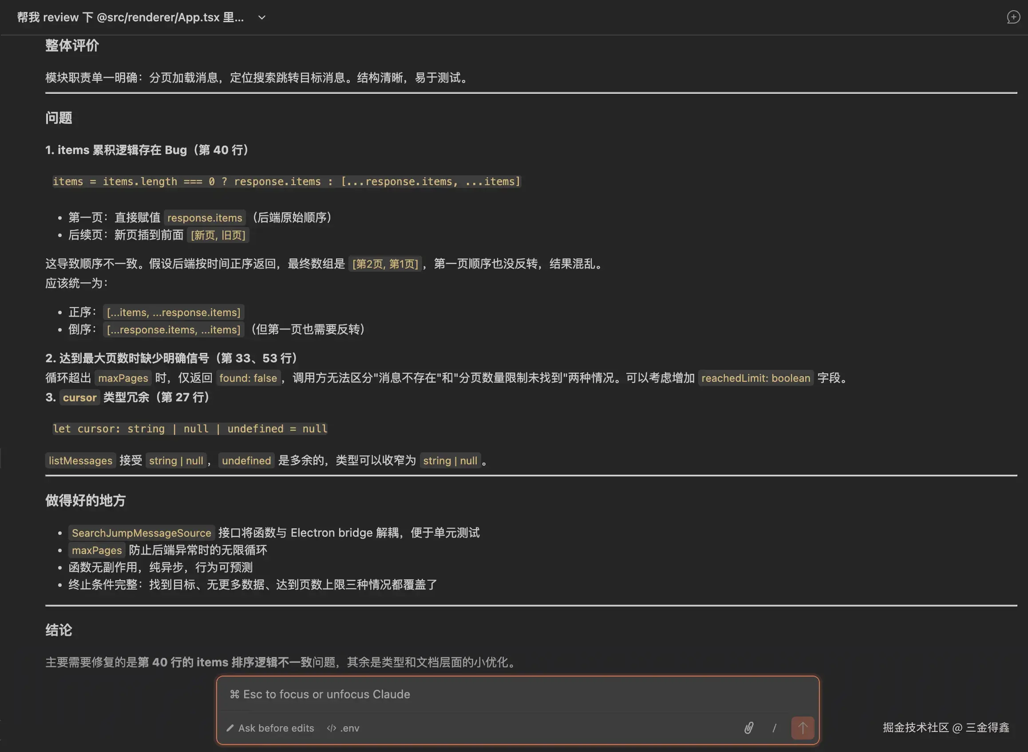Image resolution: width=1028 pixels, height=752 pixels.
Task: Attach a file using the paperclip icon
Action: click(x=750, y=728)
